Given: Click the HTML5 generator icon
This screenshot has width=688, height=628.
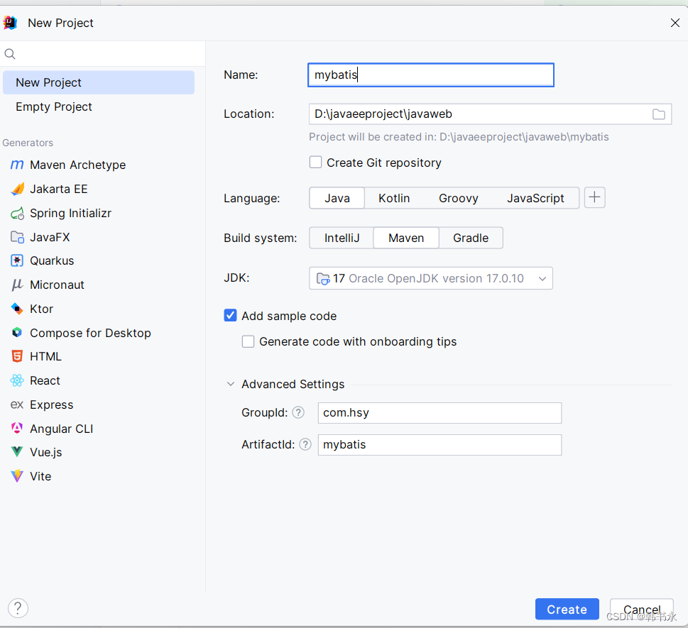Looking at the screenshot, I should tap(17, 356).
